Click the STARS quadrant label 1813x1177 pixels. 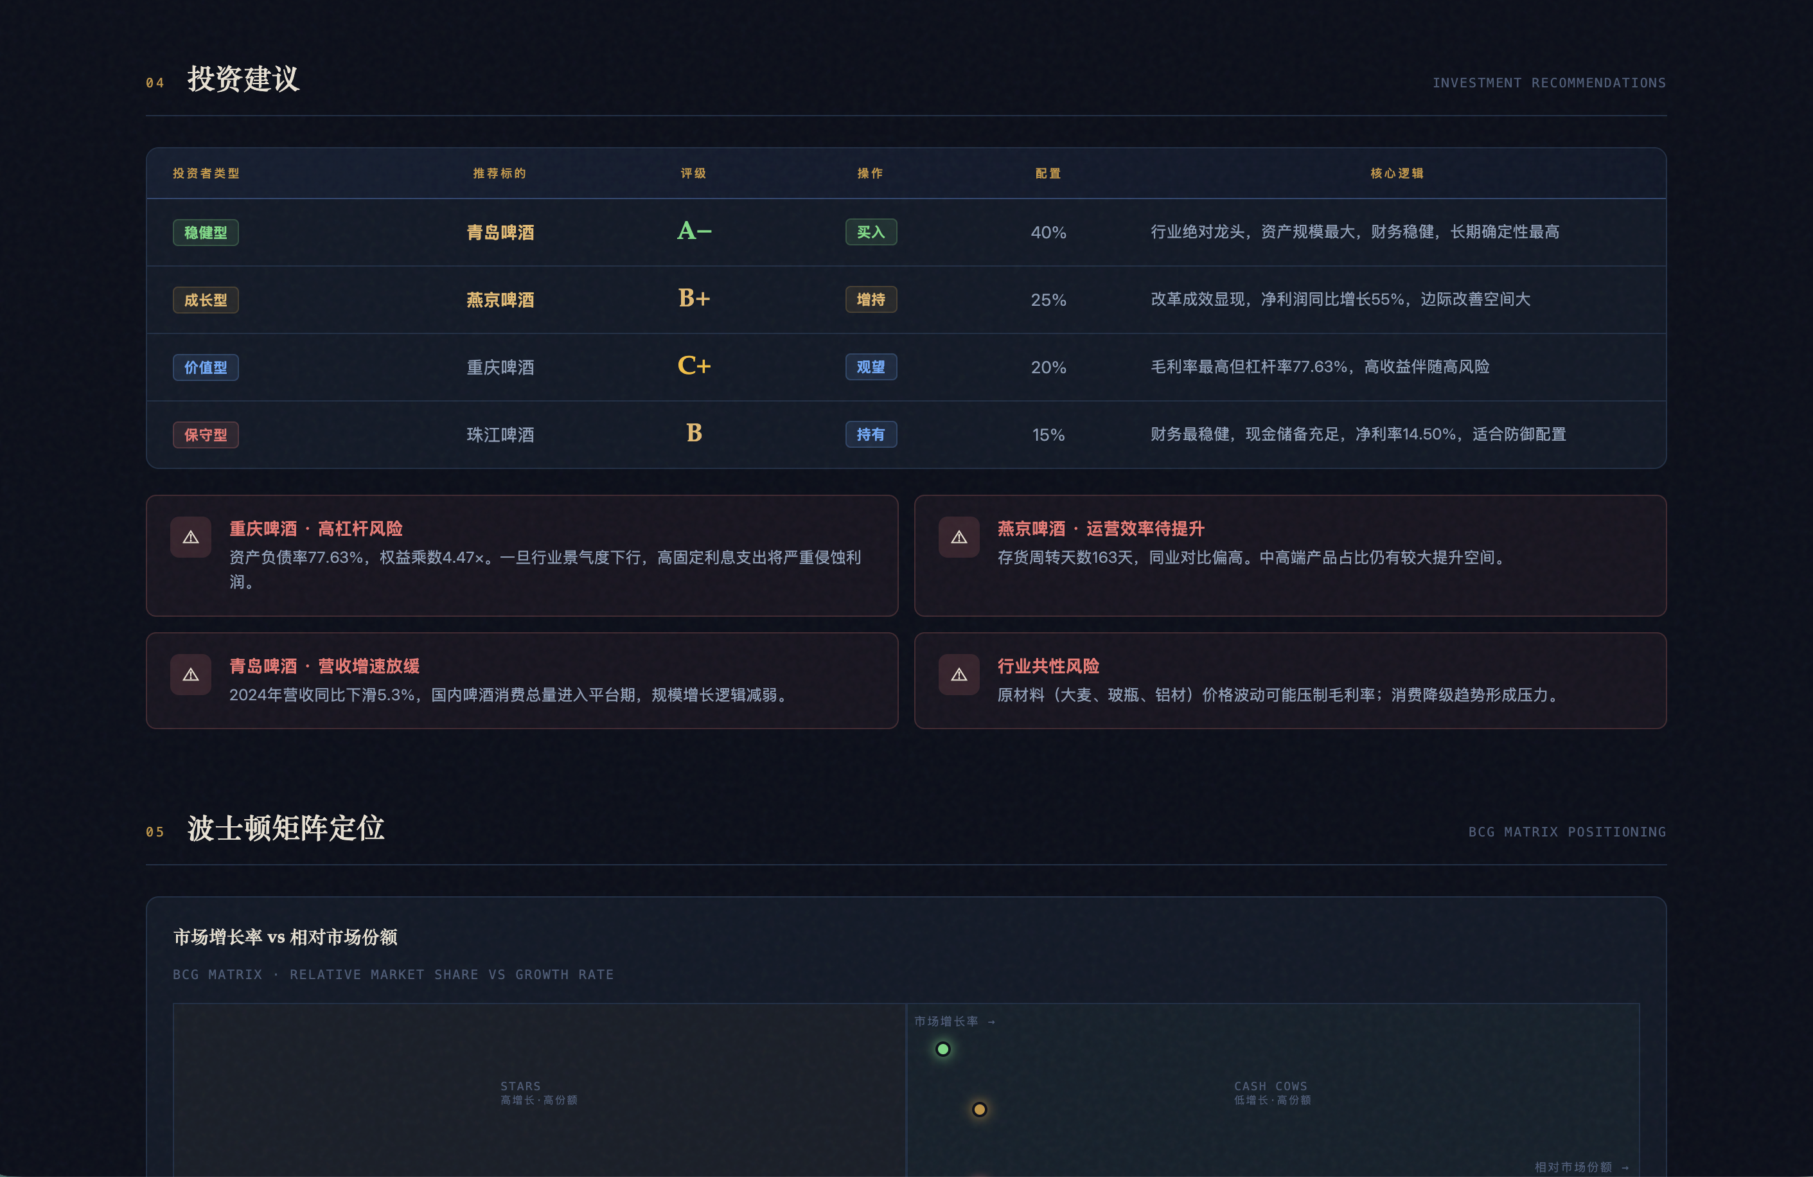click(521, 1086)
